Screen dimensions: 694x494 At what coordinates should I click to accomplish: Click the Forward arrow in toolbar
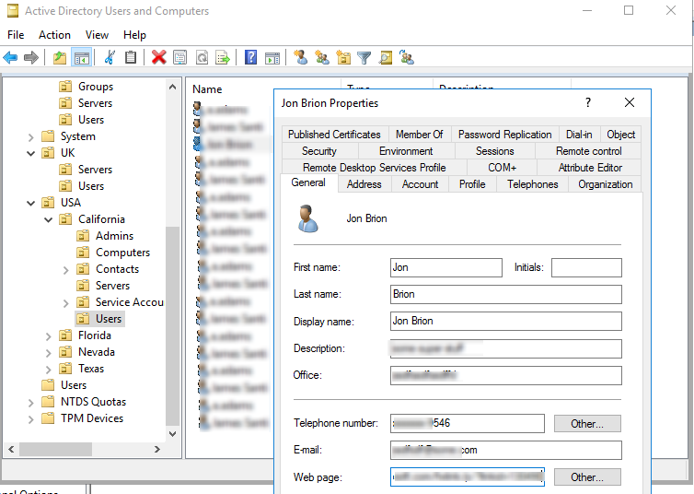tap(31, 57)
